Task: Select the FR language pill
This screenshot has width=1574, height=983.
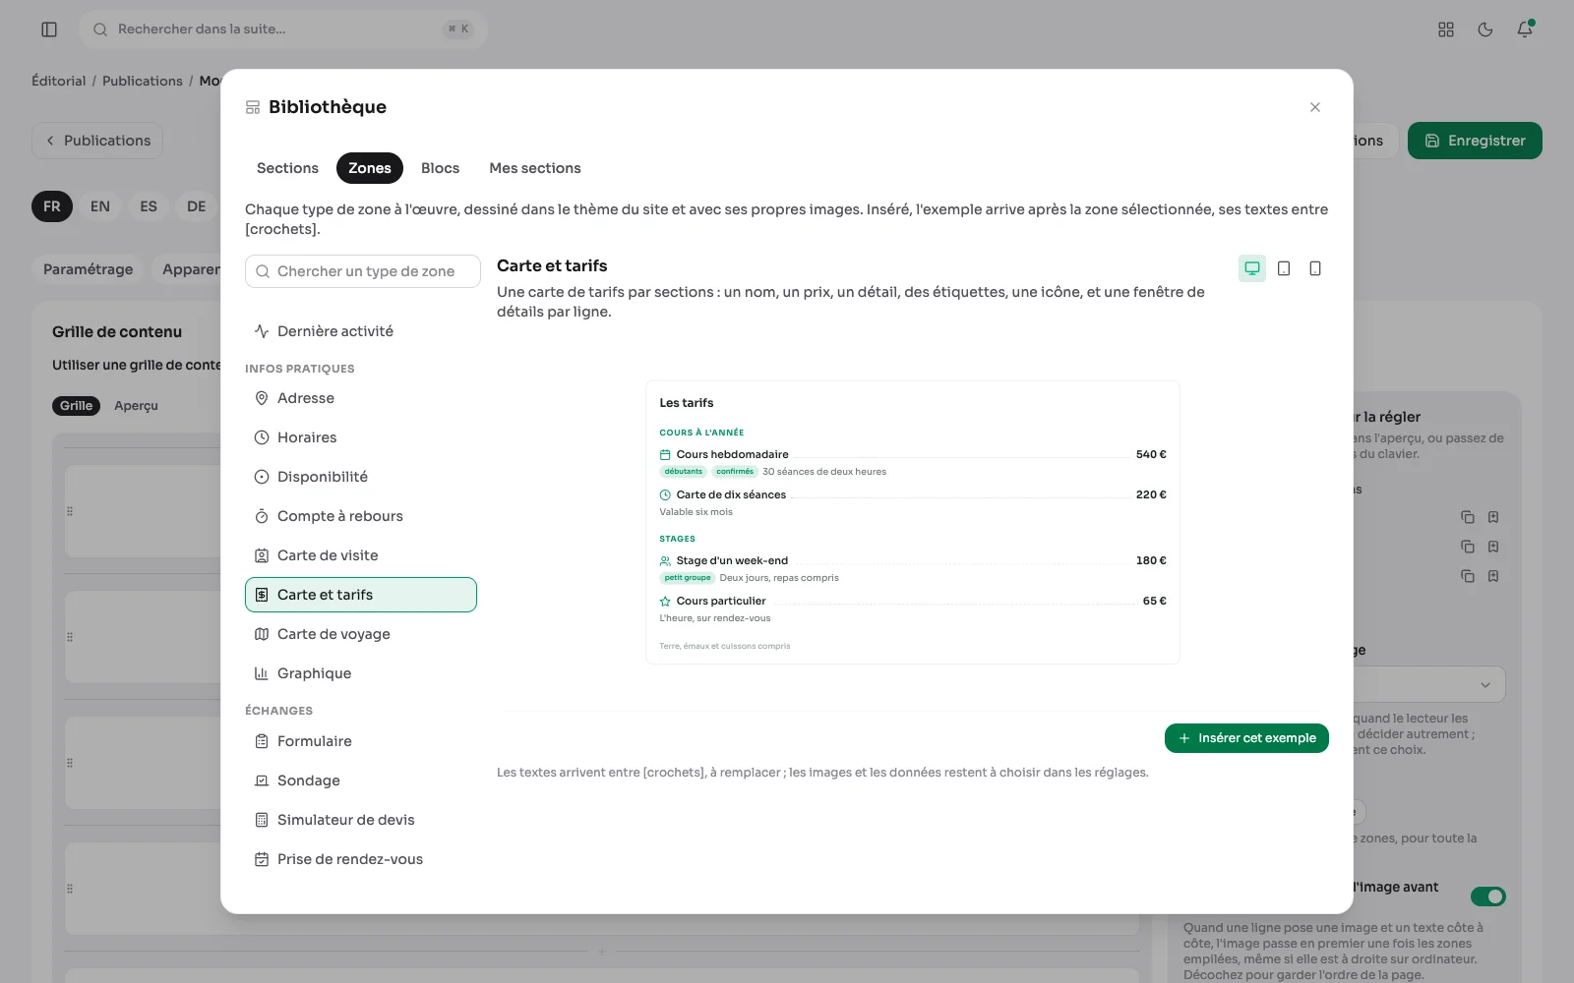Action: [x=52, y=206]
